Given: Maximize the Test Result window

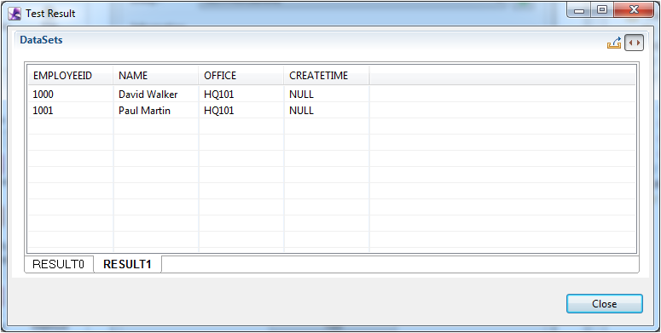Looking at the screenshot, I should click(x=602, y=9).
